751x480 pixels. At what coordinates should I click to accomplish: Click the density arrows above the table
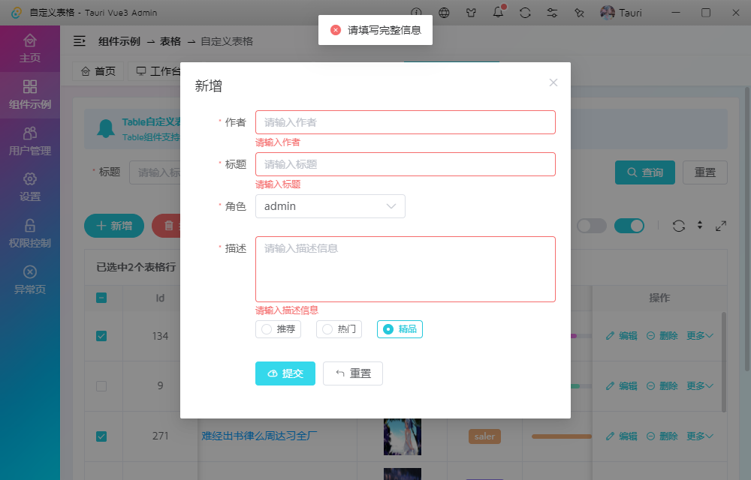click(700, 226)
